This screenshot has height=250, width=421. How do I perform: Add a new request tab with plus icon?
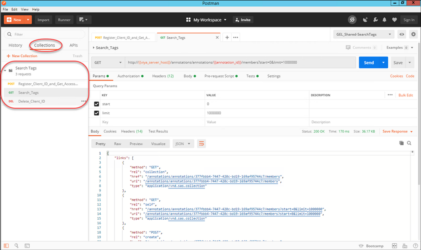[x=227, y=37]
